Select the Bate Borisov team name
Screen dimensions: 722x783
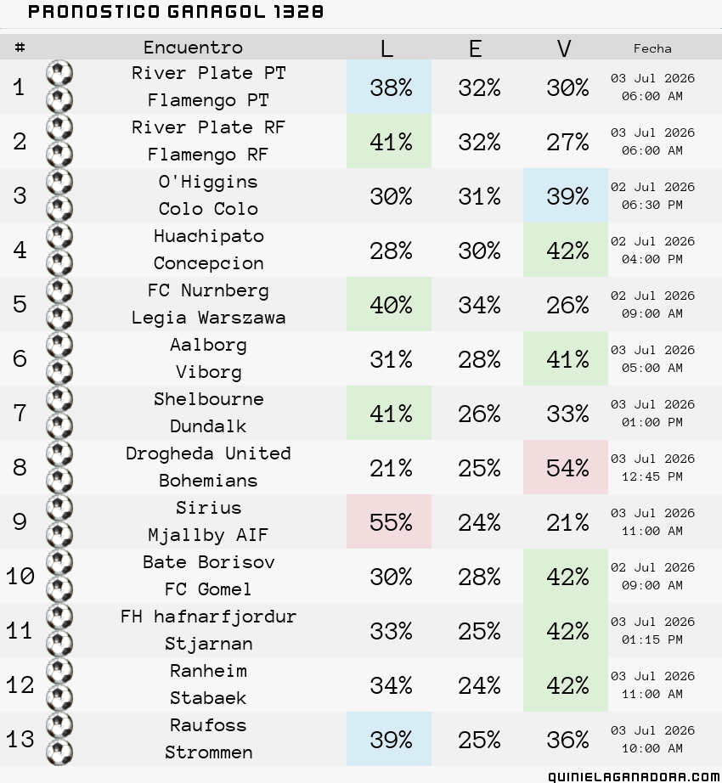click(x=209, y=562)
